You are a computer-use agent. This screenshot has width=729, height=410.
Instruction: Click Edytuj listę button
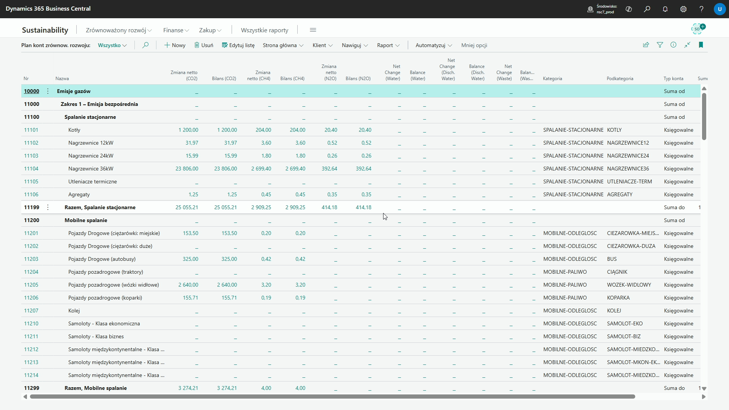click(x=238, y=45)
